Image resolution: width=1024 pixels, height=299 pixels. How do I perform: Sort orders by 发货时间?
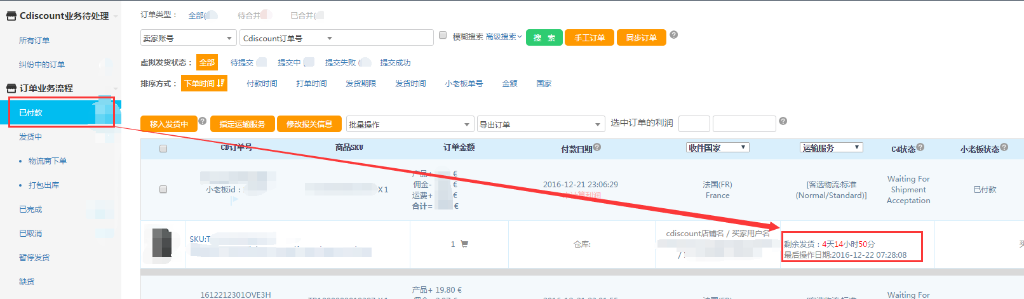(x=410, y=83)
